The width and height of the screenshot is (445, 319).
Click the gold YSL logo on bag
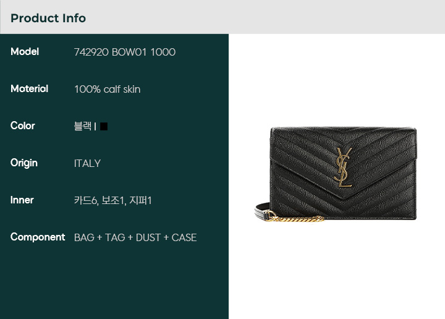[343, 167]
